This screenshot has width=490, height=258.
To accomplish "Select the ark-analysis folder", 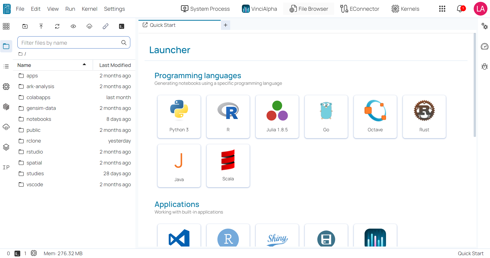I will point(74,87).
